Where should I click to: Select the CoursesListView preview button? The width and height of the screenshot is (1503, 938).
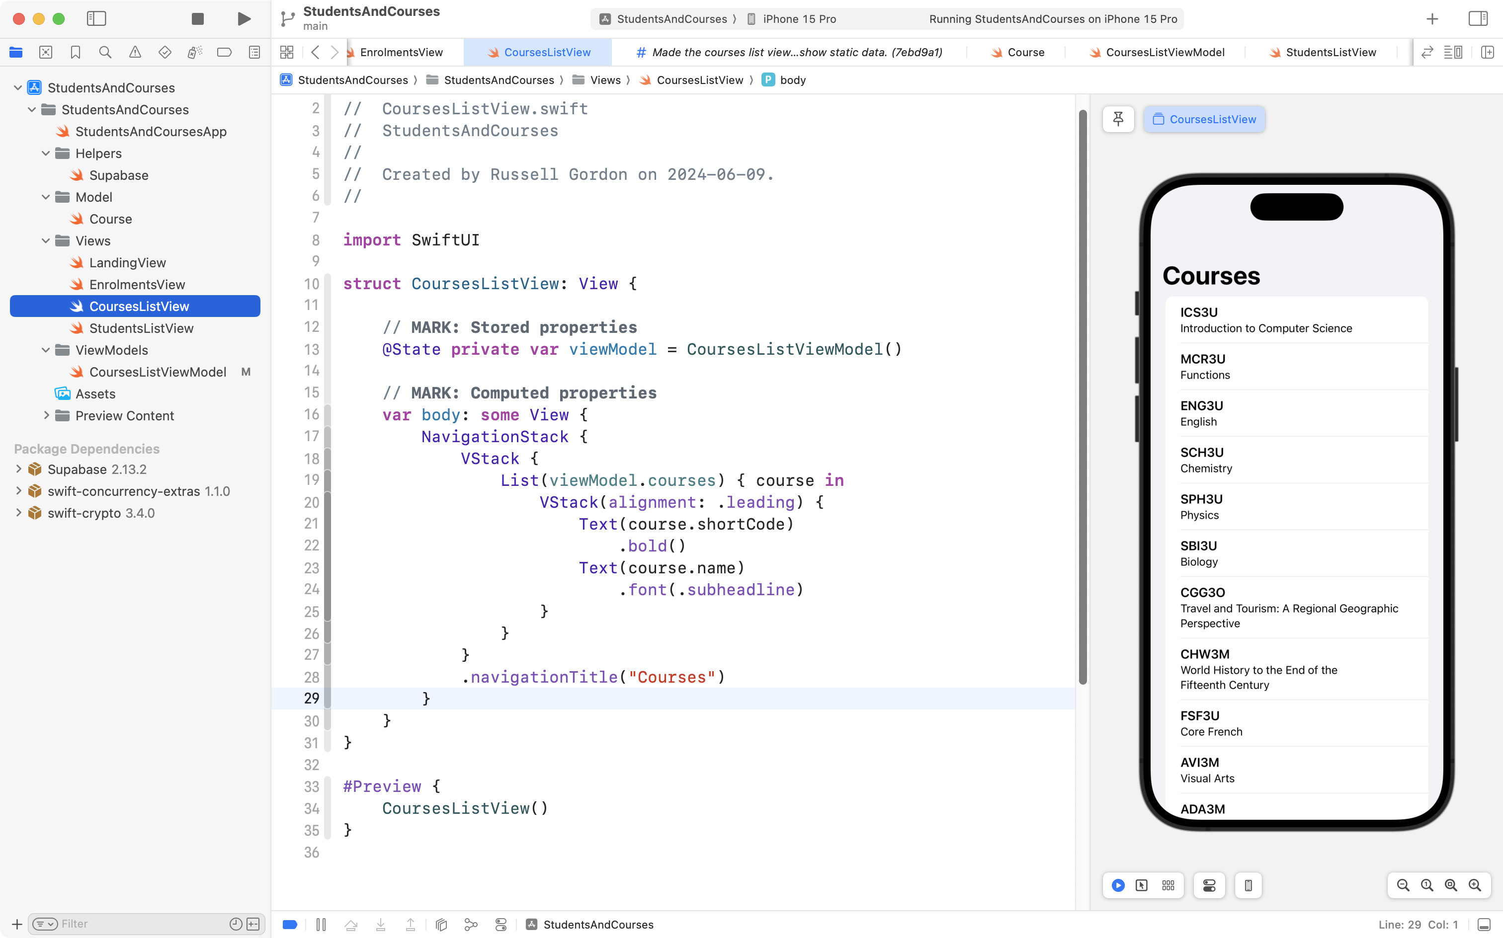(1204, 119)
